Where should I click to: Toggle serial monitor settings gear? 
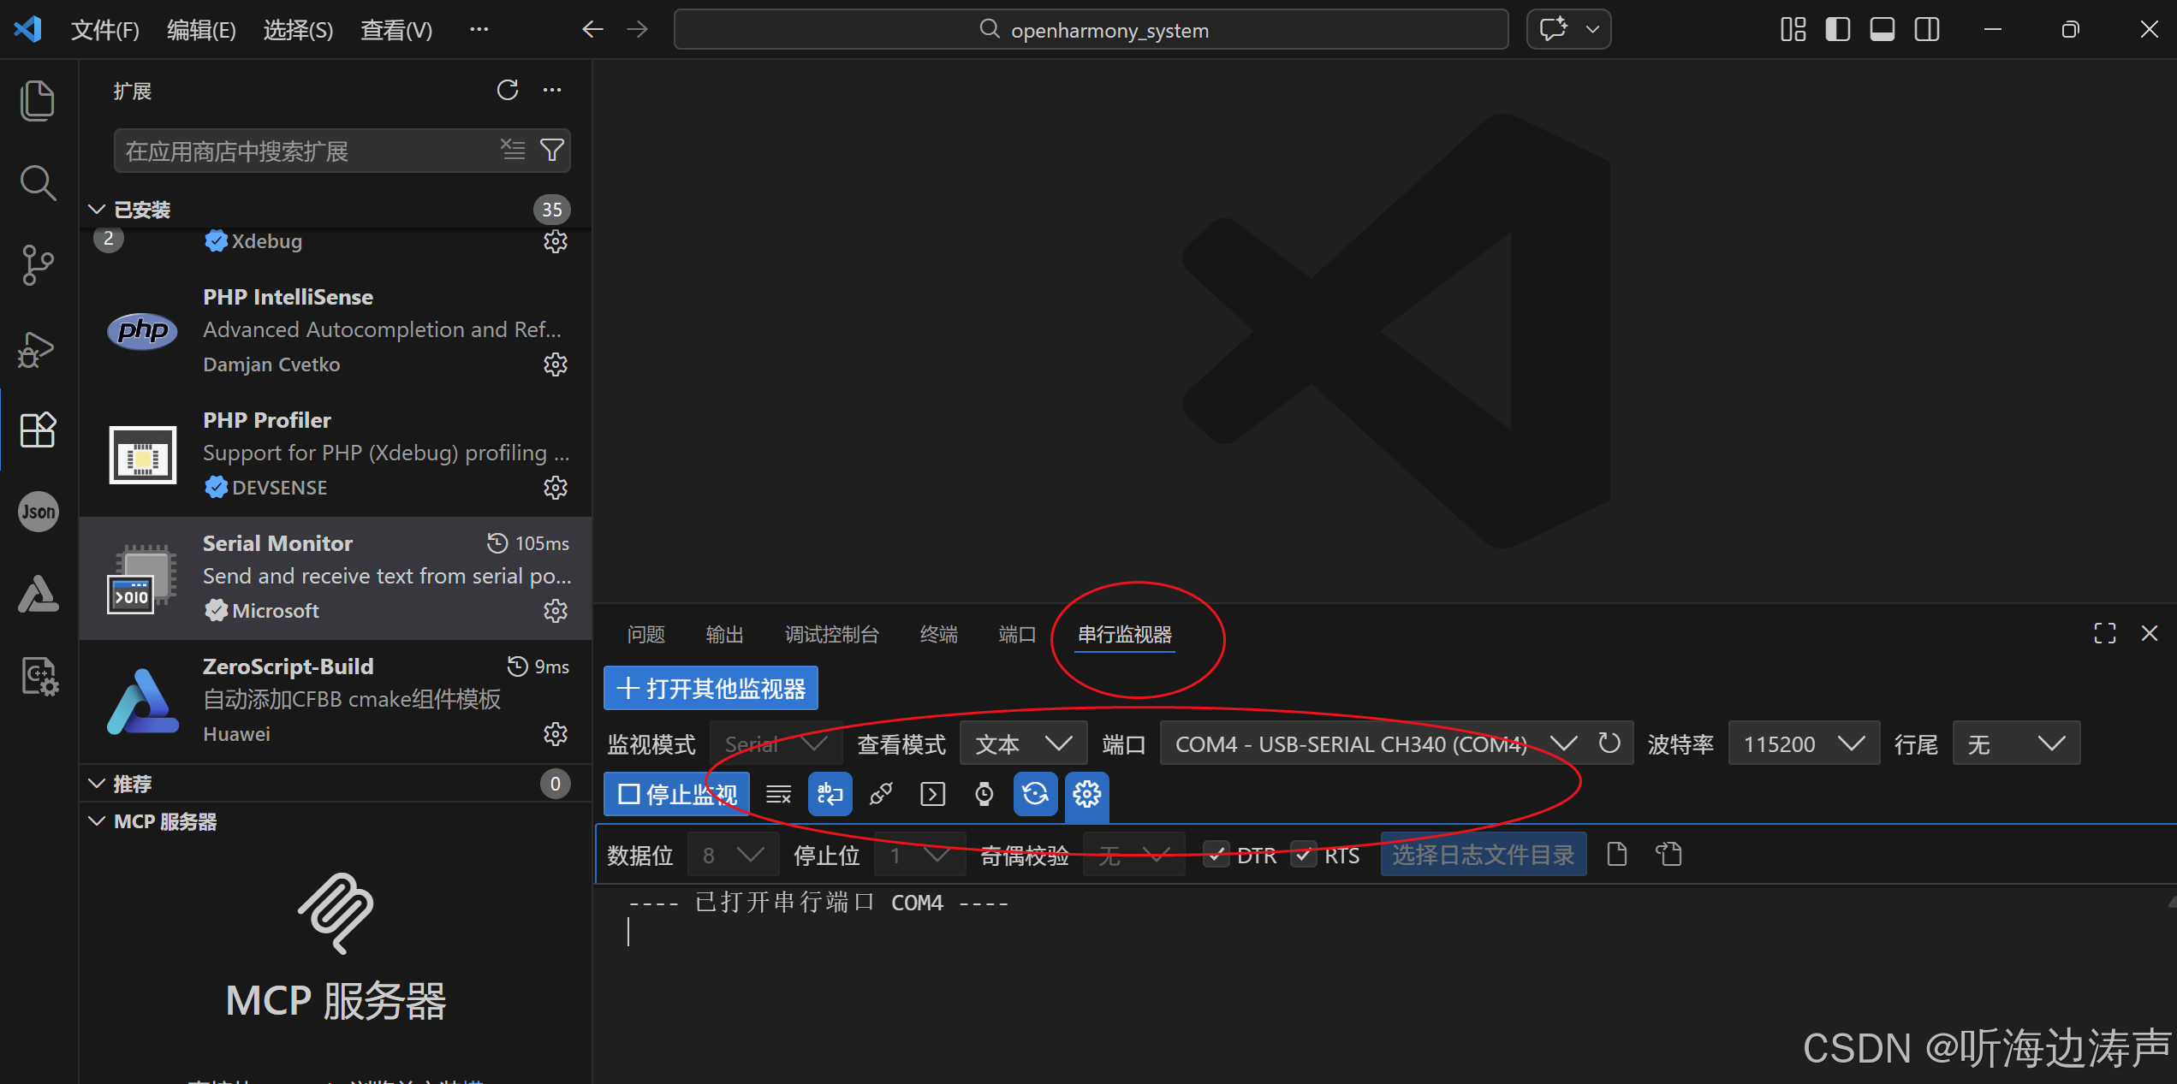(1086, 795)
